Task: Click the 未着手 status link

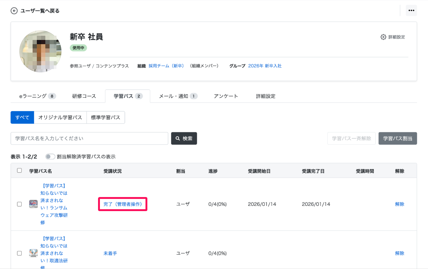Action: pos(110,253)
